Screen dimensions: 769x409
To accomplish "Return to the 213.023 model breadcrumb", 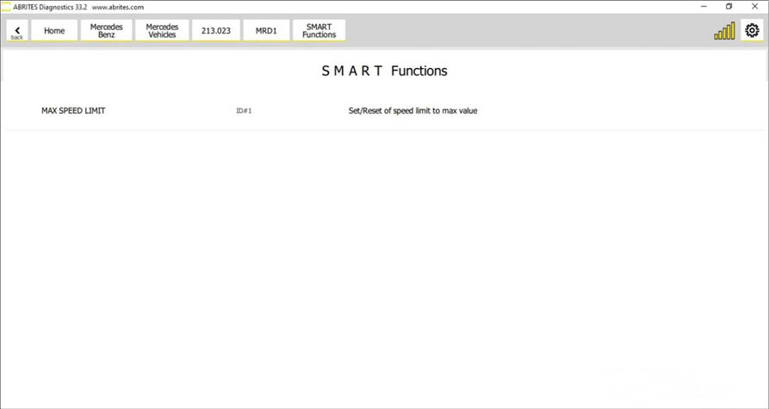I will tap(215, 31).
